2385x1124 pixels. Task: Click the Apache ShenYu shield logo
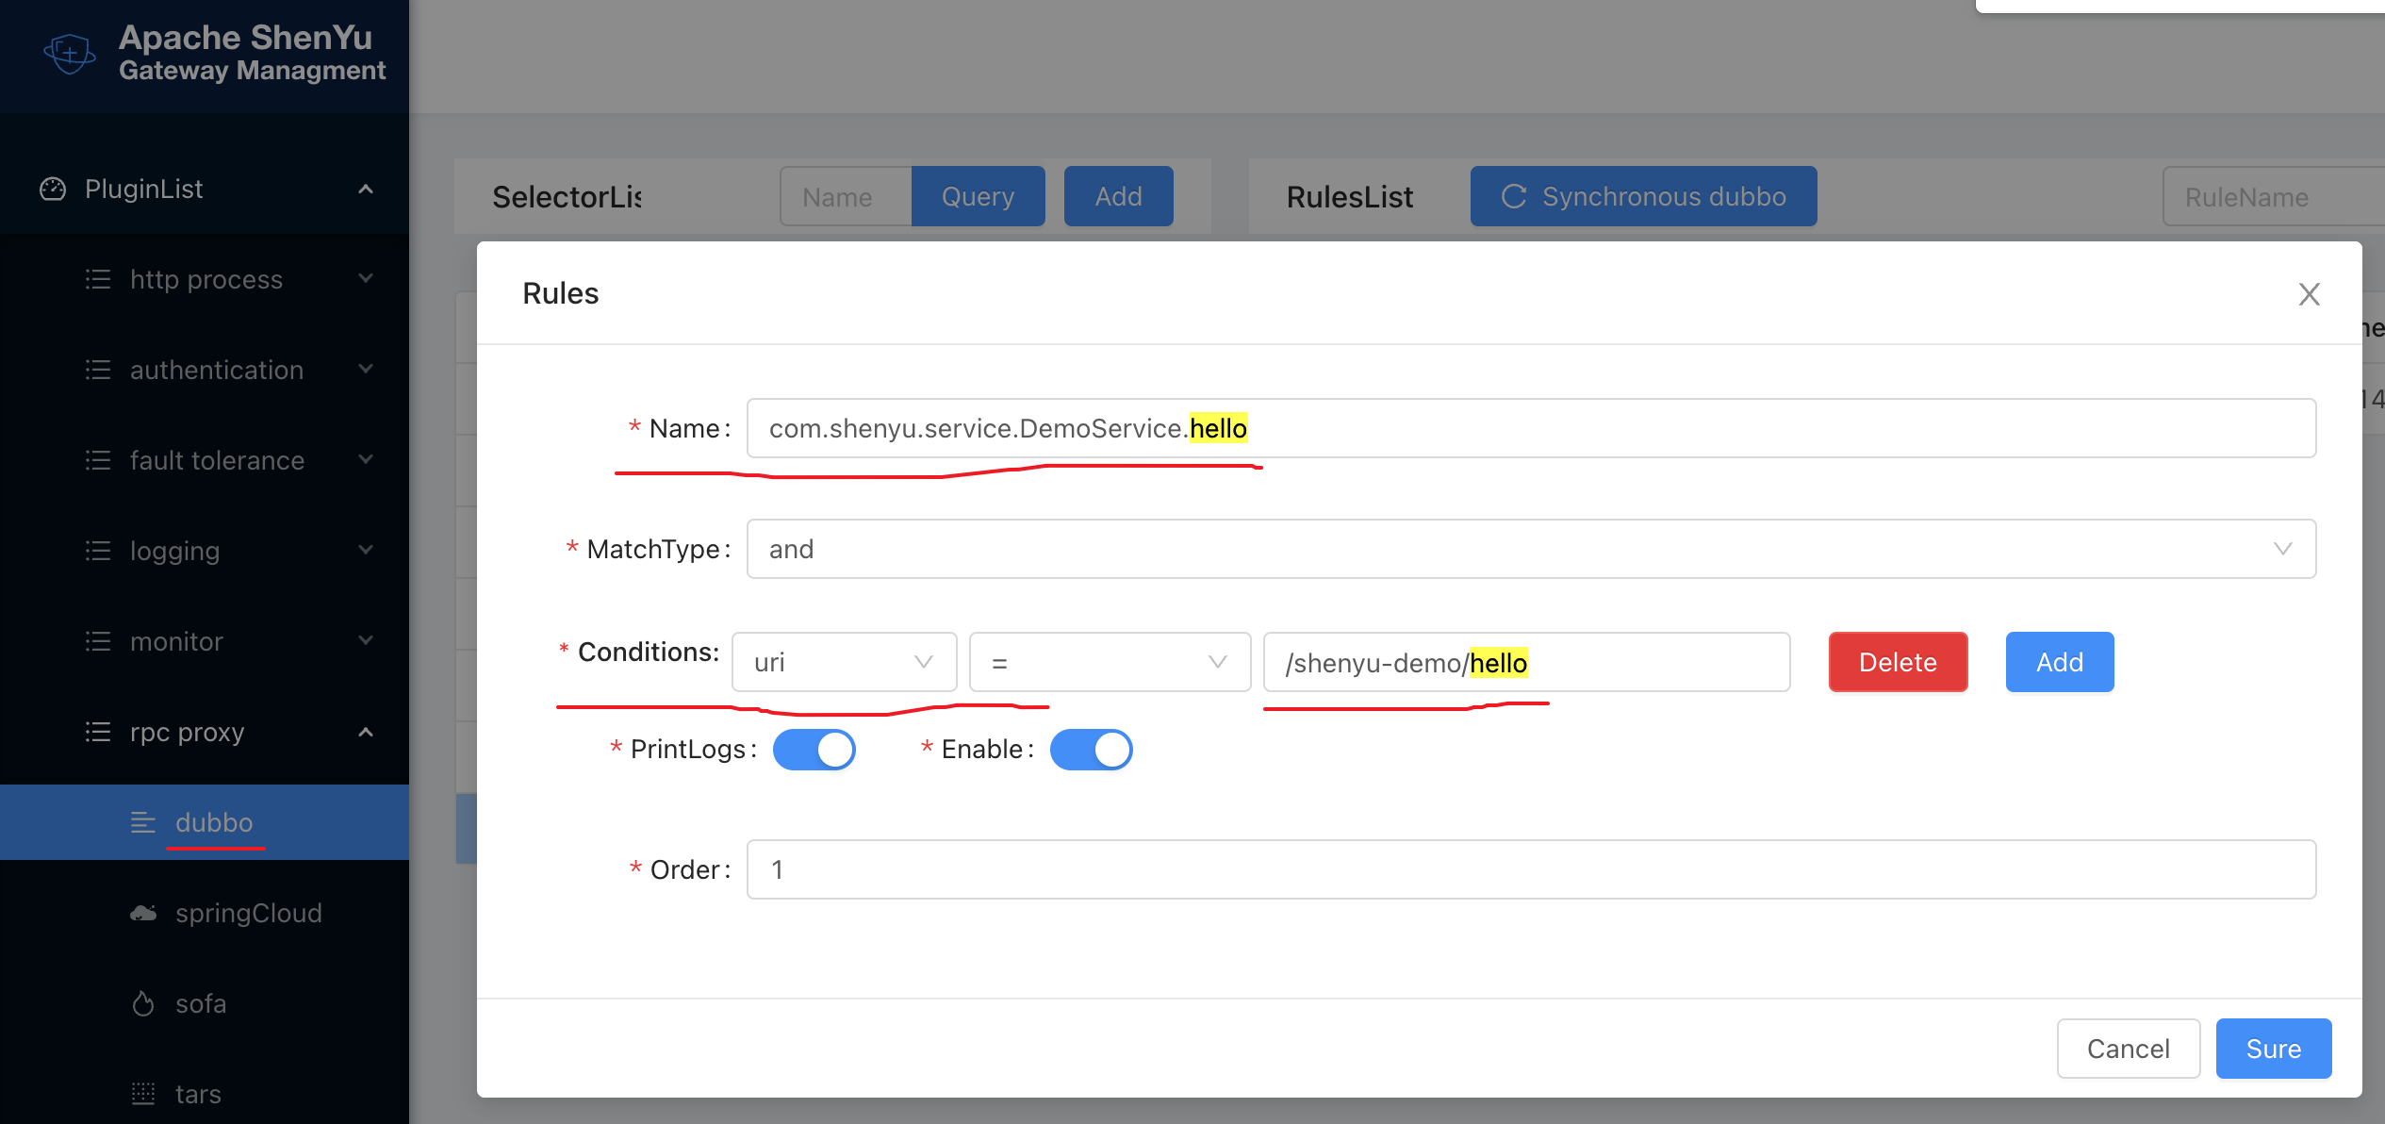point(68,53)
